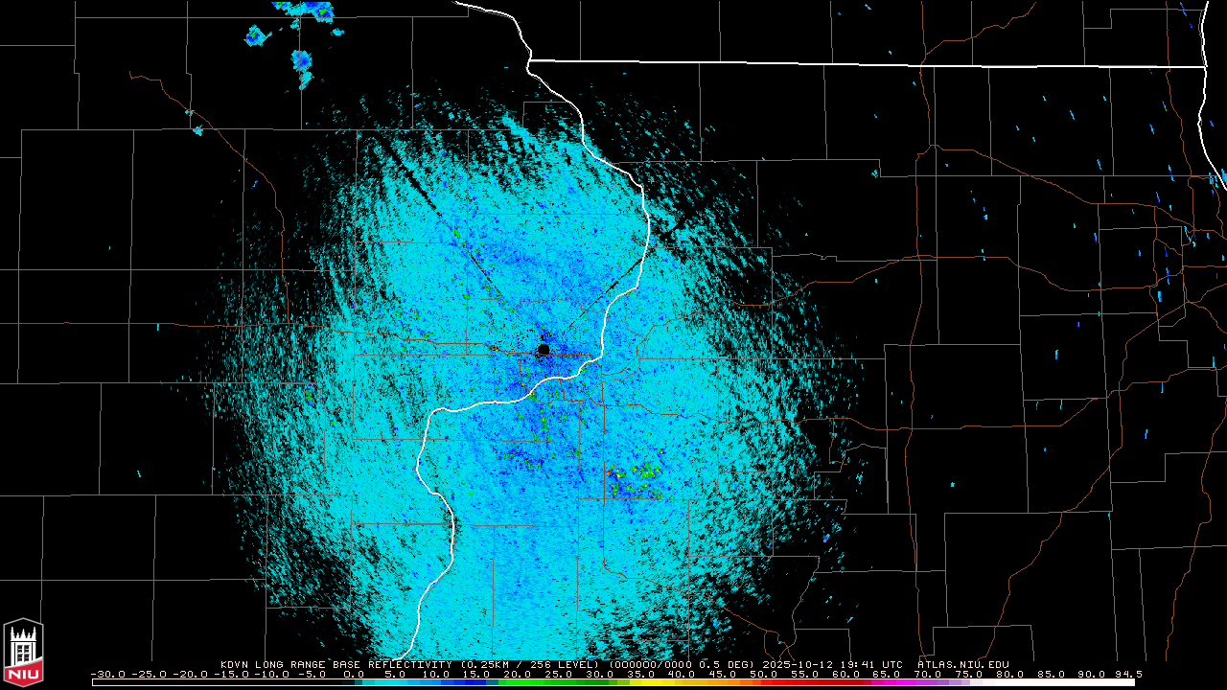Click the "-30.0" label on the reflectivity scale

click(107, 674)
